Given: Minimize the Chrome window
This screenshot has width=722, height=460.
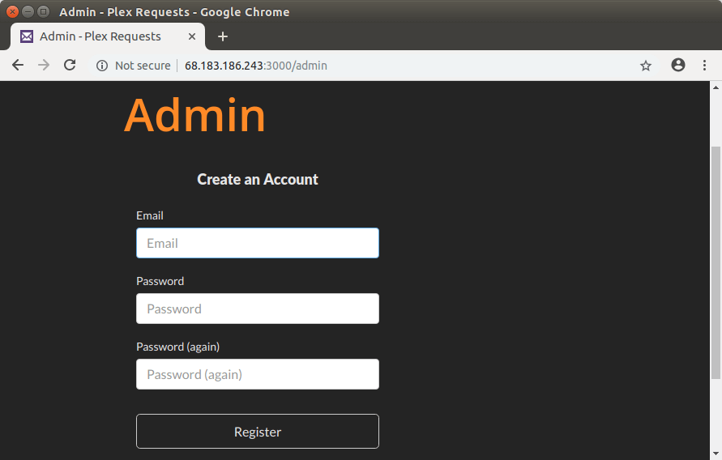Looking at the screenshot, I should click(x=28, y=12).
